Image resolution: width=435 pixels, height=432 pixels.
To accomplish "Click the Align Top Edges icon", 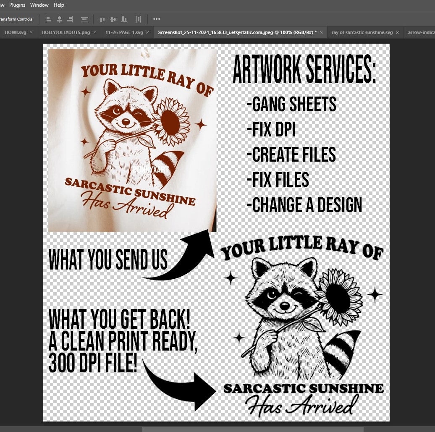I will pos(102,19).
